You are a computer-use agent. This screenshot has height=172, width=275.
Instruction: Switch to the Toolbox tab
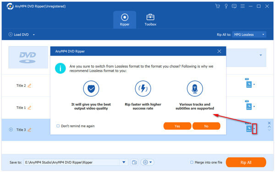[150, 20]
